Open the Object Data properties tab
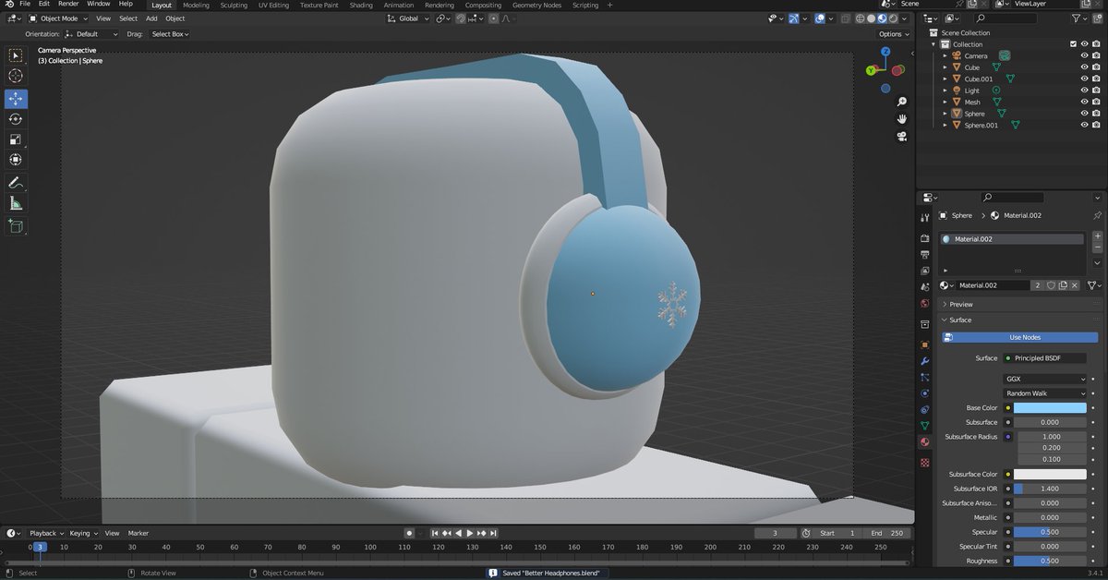This screenshot has height=580, width=1108. click(x=925, y=426)
